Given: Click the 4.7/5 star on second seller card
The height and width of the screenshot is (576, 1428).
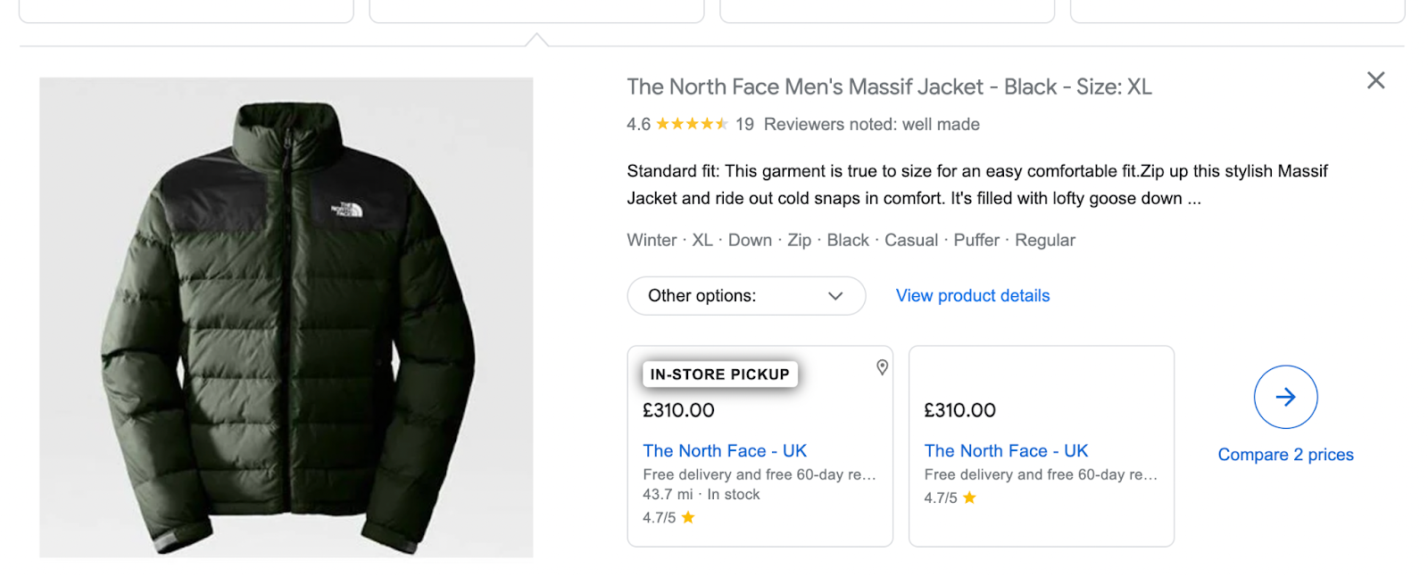Looking at the screenshot, I should pos(969,498).
